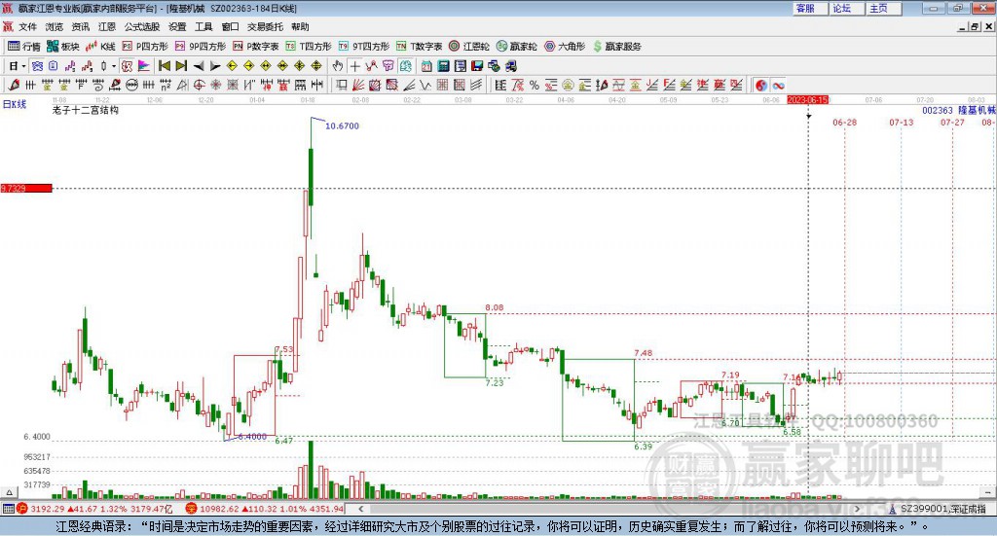Open the calendar date icon

(426, 66)
